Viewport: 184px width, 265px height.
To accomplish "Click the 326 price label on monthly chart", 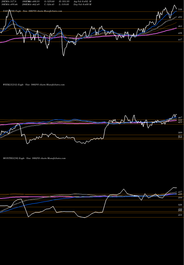I will pos(180,205).
